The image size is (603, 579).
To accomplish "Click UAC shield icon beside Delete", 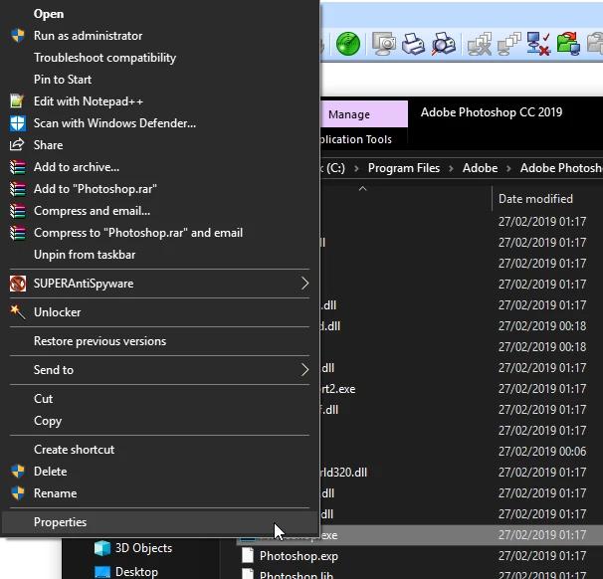I will tap(18, 472).
